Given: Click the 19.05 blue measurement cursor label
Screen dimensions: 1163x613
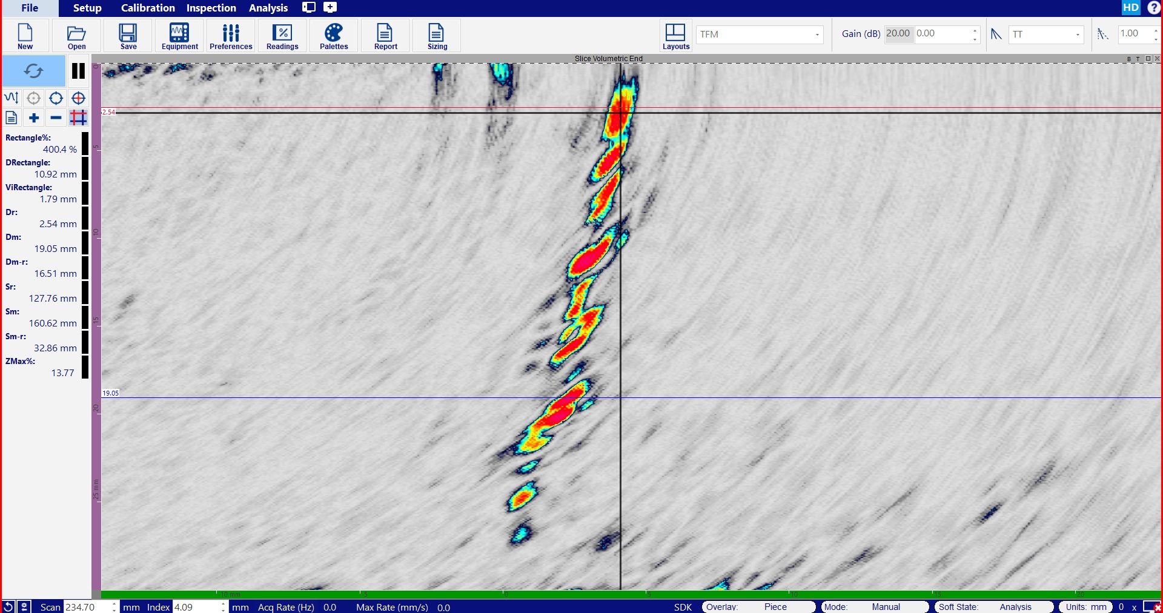Looking at the screenshot, I should [x=110, y=393].
